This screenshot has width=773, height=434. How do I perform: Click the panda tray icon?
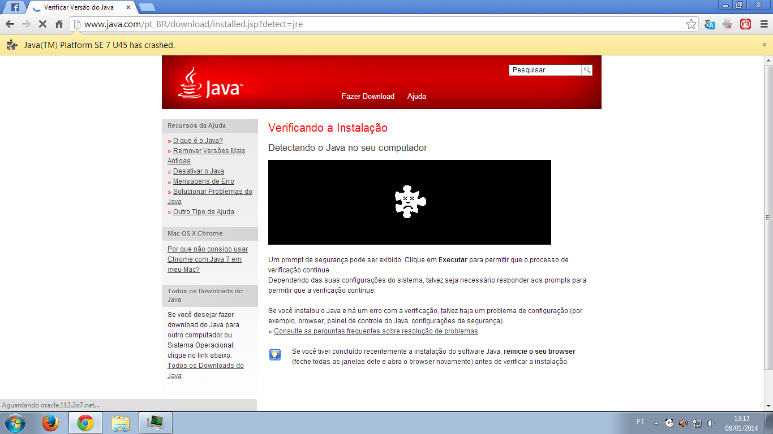[669, 423]
